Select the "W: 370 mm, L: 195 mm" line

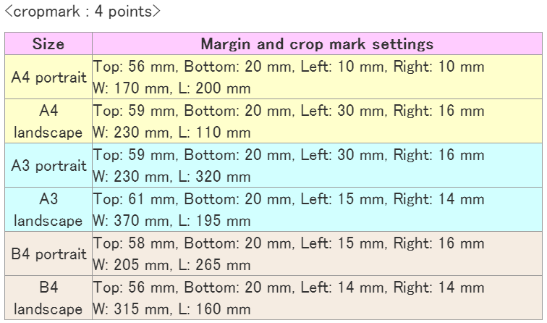172,221
